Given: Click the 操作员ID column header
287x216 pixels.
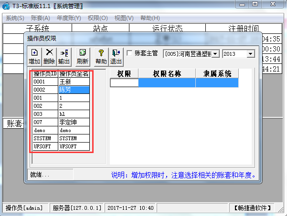Looking at the screenshot, I should point(45,74).
